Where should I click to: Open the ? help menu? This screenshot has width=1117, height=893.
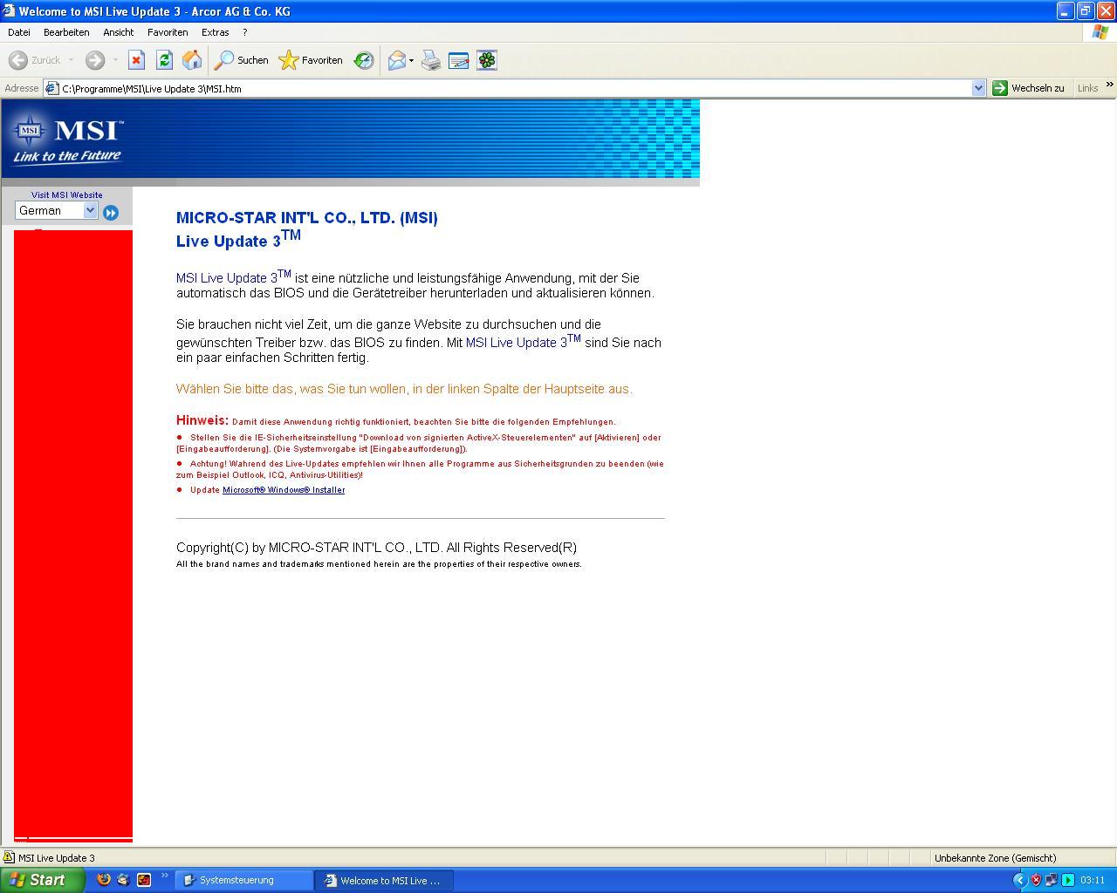244,32
